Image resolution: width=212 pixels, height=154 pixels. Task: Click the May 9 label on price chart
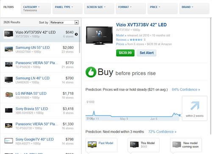pyautogui.click(x=124, y=119)
